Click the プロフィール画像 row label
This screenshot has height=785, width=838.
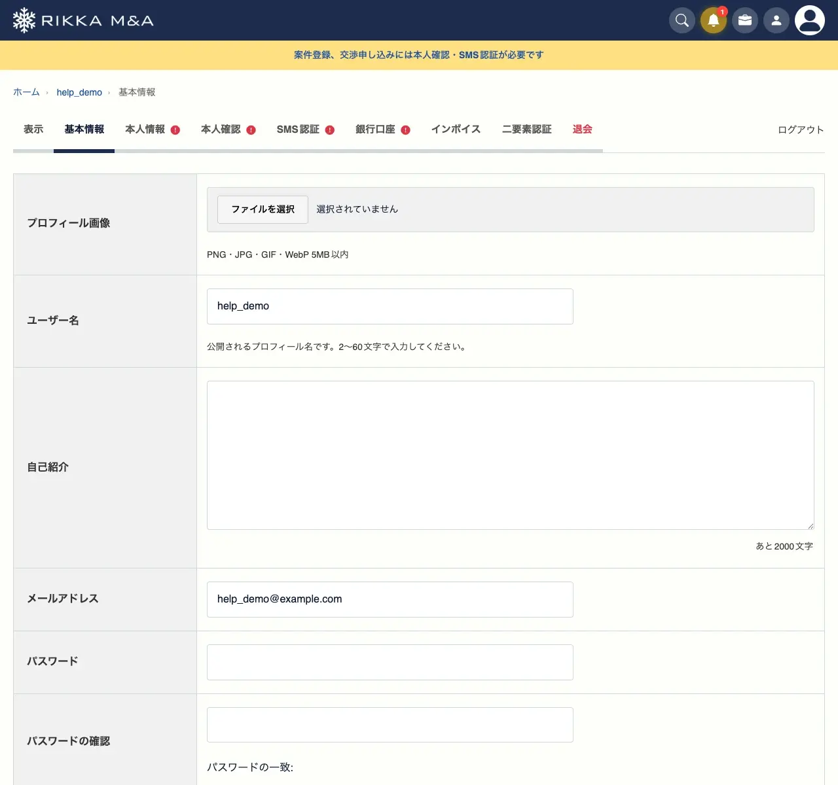tap(69, 223)
